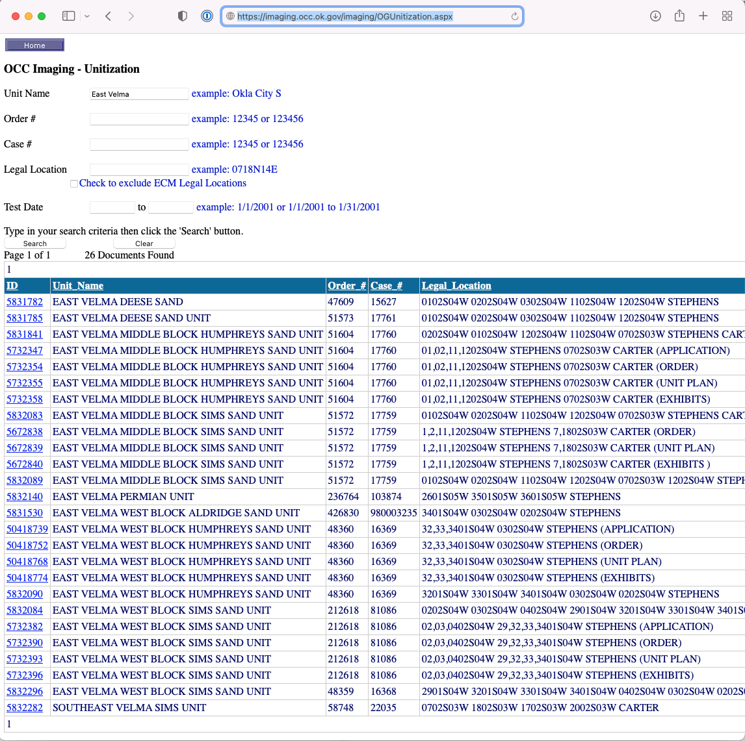Open document ID 5732393

point(25,659)
